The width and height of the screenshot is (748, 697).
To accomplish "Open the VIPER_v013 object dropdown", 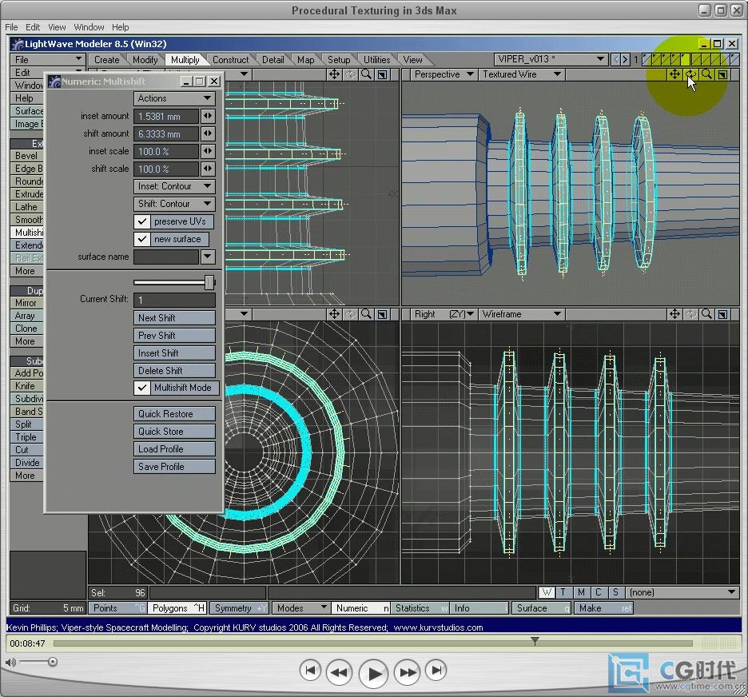I will [x=551, y=60].
